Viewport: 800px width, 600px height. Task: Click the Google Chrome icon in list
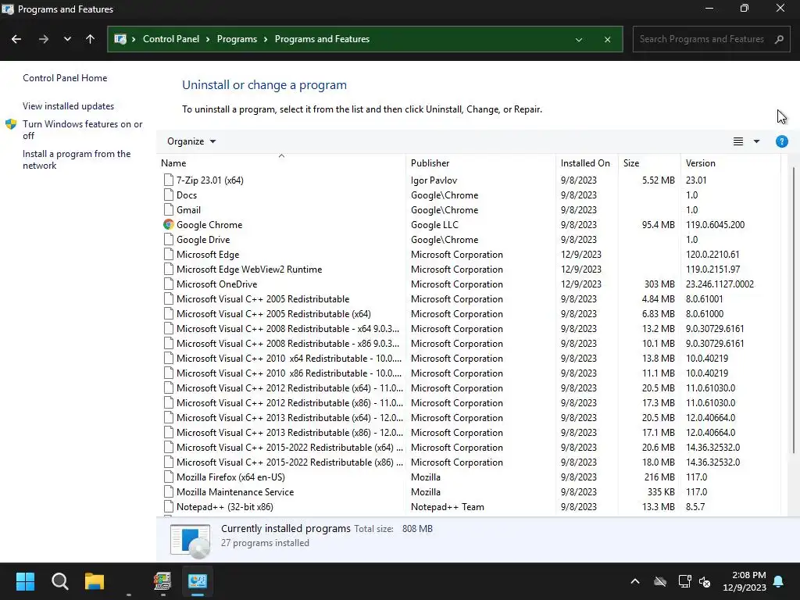pos(169,224)
